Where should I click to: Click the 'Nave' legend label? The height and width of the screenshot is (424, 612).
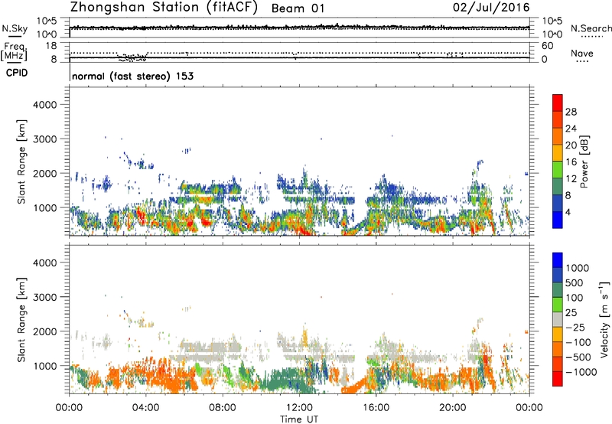pos(582,53)
